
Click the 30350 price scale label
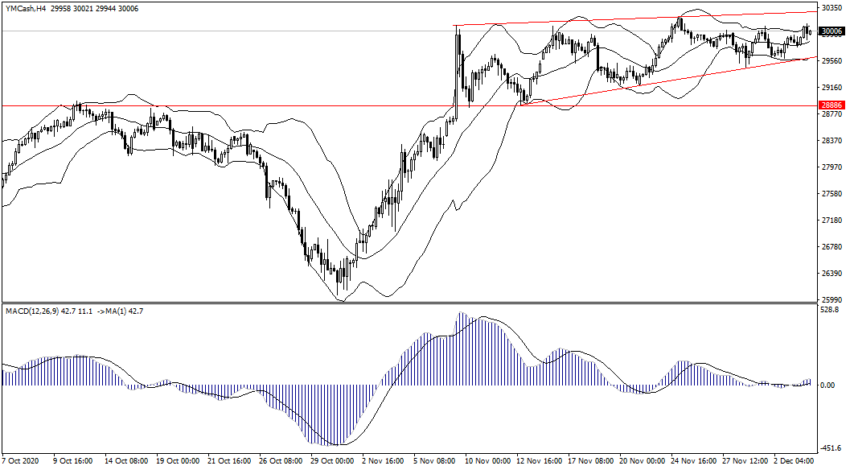click(x=832, y=8)
